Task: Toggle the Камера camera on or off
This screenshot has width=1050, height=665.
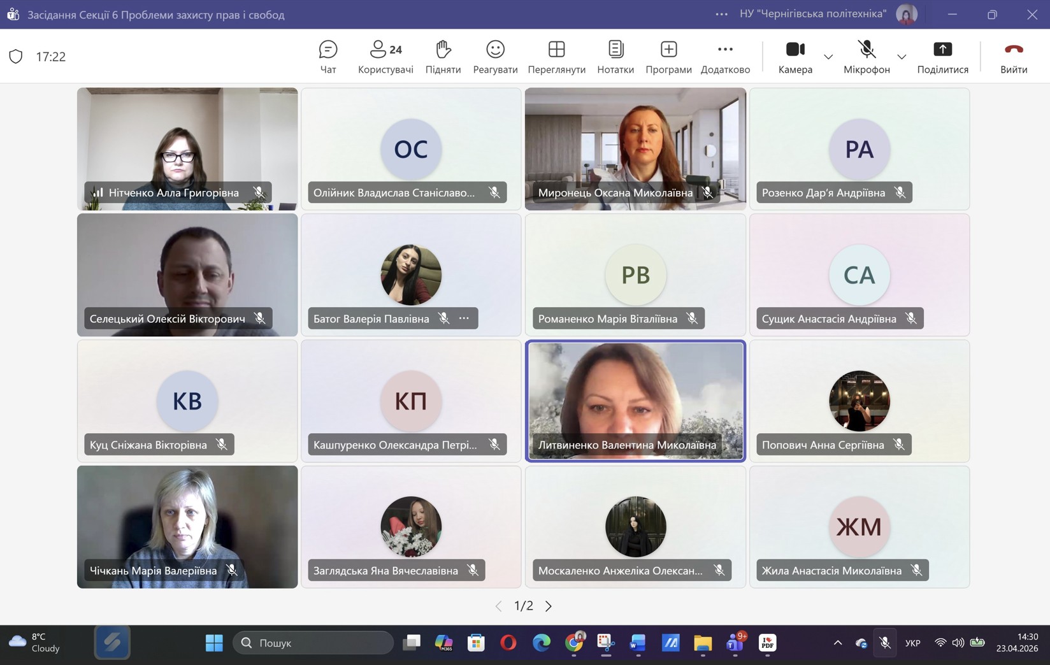Action: (795, 57)
